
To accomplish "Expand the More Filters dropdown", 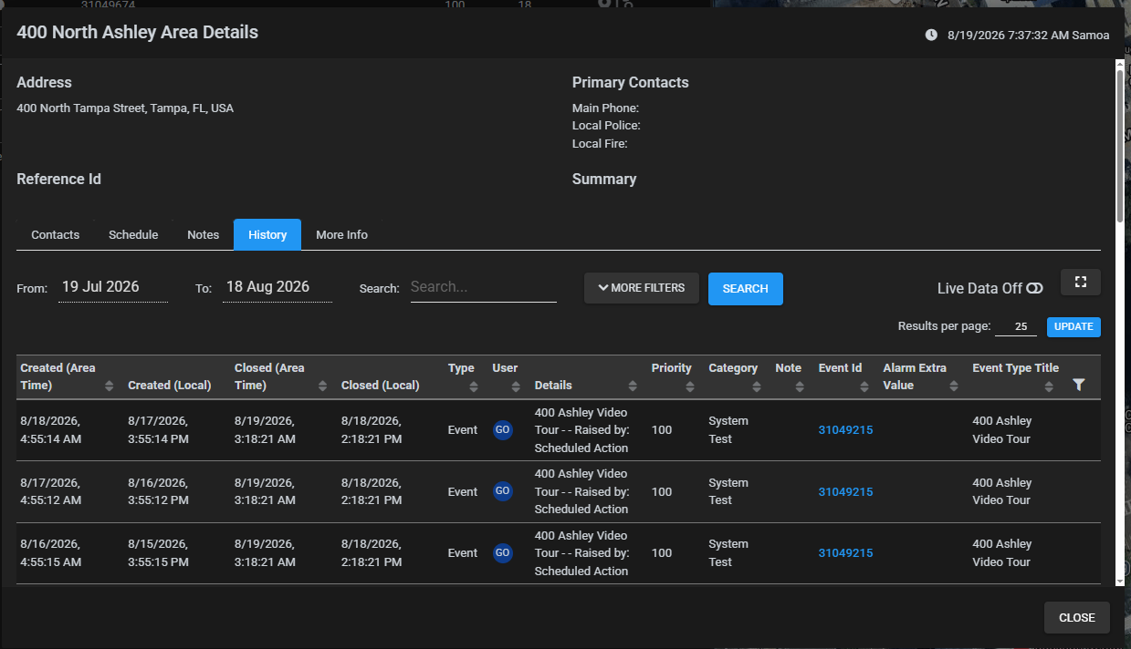I will 642,288.
